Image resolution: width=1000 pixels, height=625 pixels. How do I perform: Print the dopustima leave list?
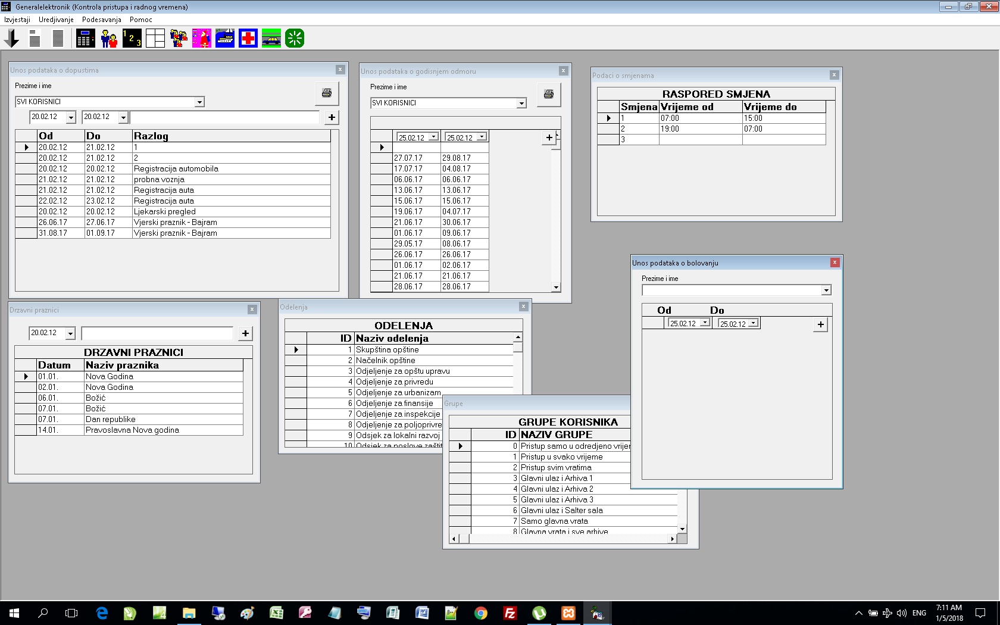tap(327, 93)
